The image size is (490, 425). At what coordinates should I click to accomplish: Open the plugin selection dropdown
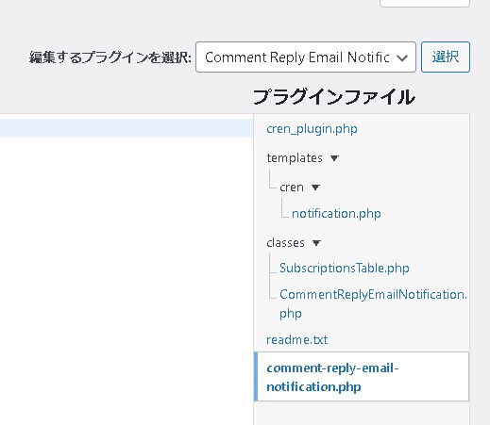306,57
